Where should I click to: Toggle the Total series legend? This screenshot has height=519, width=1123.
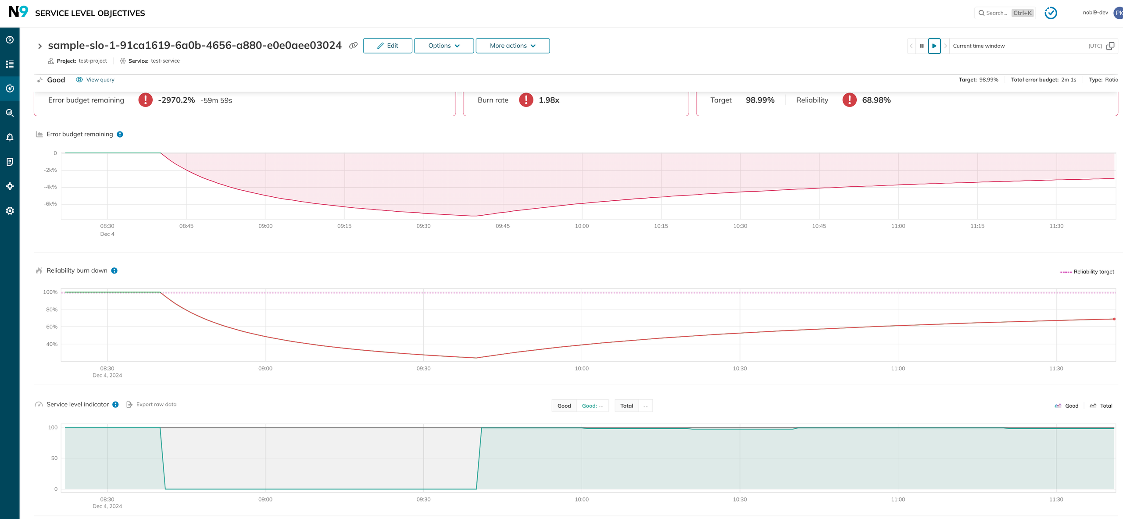[x=1101, y=406]
